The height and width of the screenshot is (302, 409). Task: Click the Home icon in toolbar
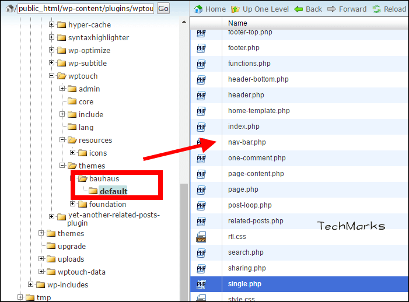(x=198, y=9)
